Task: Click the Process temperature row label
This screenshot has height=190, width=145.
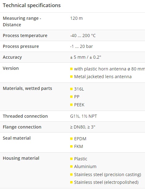Action: (25, 36)
